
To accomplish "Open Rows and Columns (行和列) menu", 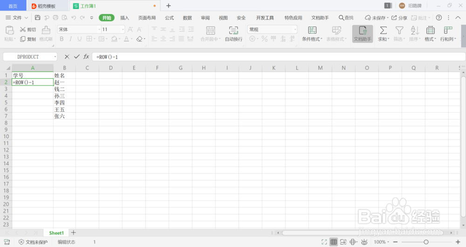I will [x=448, y=33].
